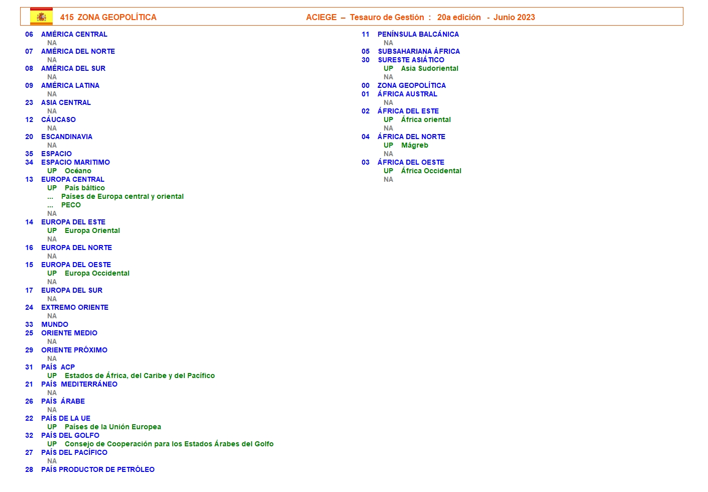Select ESPACIO MARITIMO descriptor
Screen dimensions: 708x492
pos(75,162)
